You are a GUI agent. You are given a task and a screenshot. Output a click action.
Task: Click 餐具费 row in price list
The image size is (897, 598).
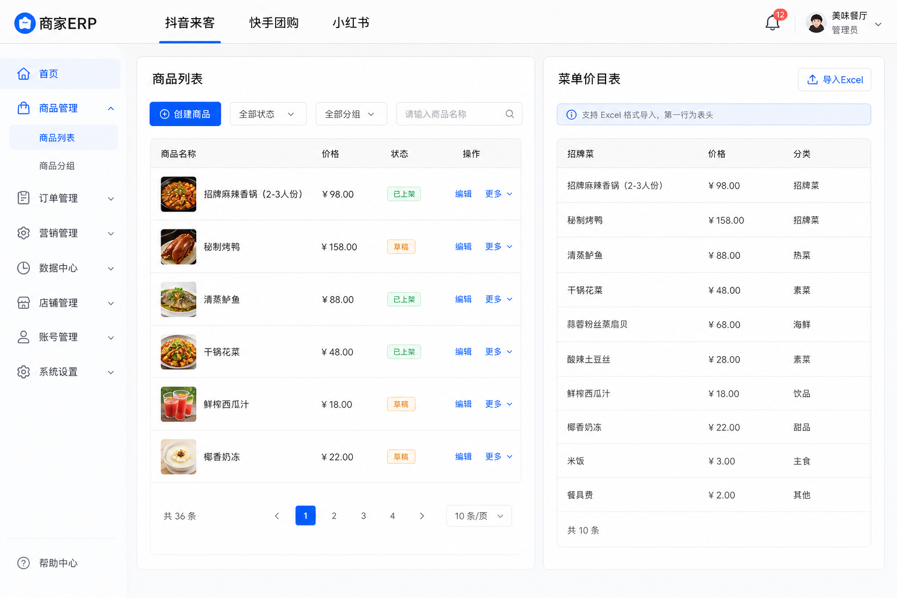[714, 495]
